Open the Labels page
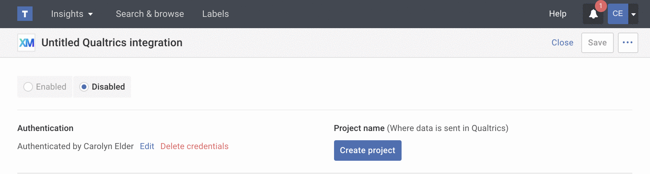This screenshot has width=650, height=174. (215, 14)
